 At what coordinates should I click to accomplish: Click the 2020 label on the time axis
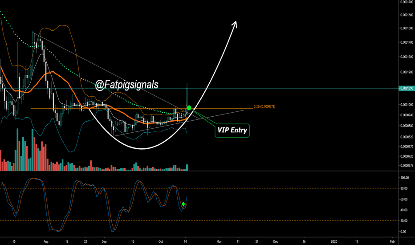click(x=334, y=241)
